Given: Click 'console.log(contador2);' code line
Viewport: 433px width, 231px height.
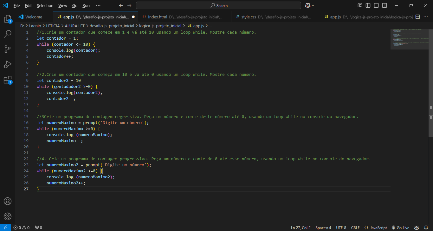Looking at the screenshot, I should tap(74, 92).
